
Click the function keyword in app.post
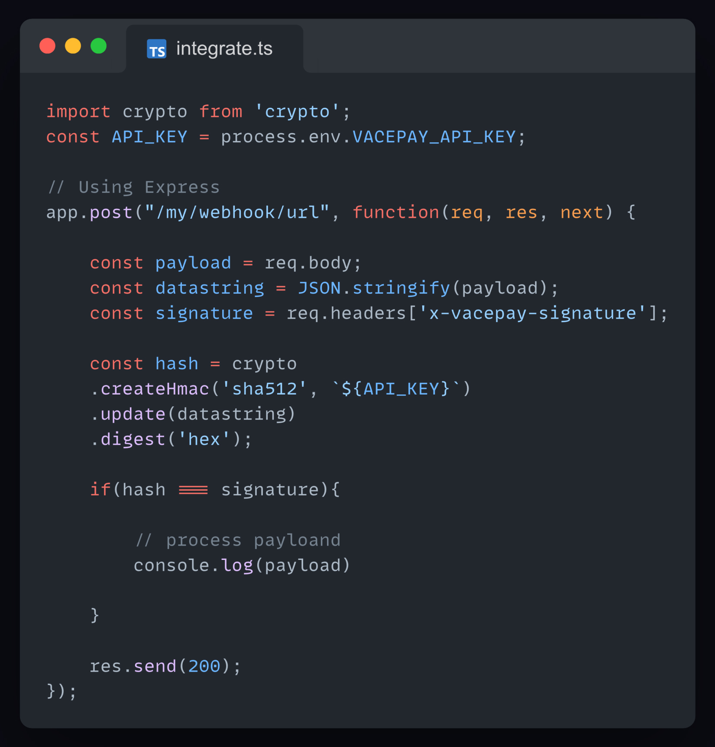click(x=396, y=213)
